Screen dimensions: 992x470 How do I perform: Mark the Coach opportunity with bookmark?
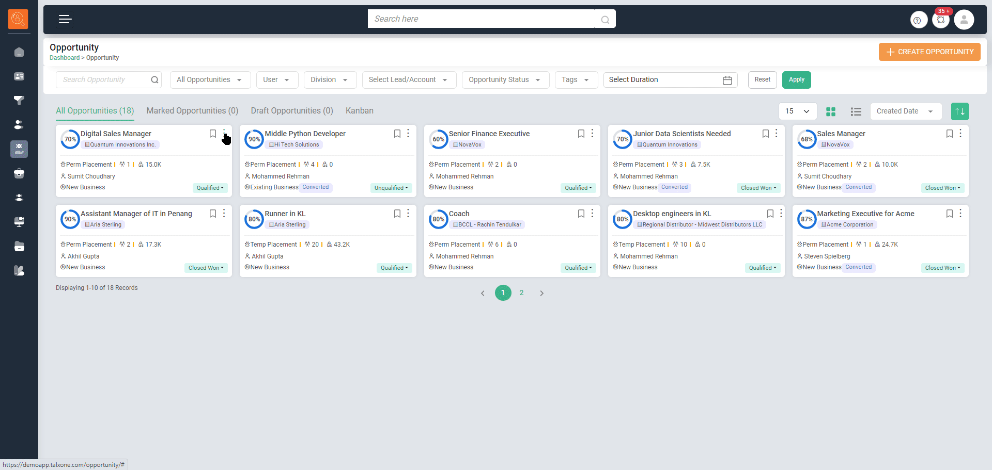pos(581,214)
